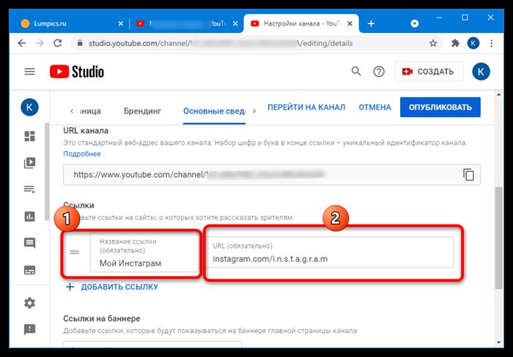Open the Chrome three-dot menu

tap(492, 43)
